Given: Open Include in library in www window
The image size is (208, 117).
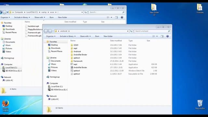Looking at the screenshot, I should point(22,17).
